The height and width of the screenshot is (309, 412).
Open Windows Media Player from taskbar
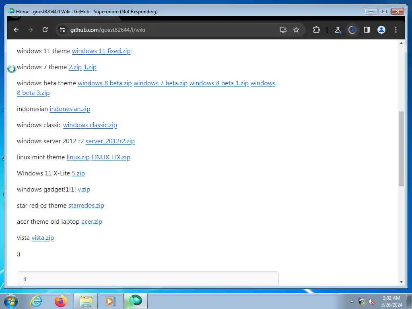[x=109, y=301]
